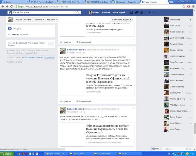Screen dimensions: 196x156
Task: Open chat with Amede Goodluck
Action: [178, 69]
